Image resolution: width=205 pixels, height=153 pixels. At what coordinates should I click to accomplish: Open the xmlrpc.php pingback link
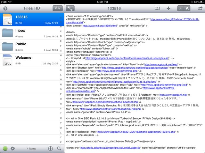tap(117, 71)
